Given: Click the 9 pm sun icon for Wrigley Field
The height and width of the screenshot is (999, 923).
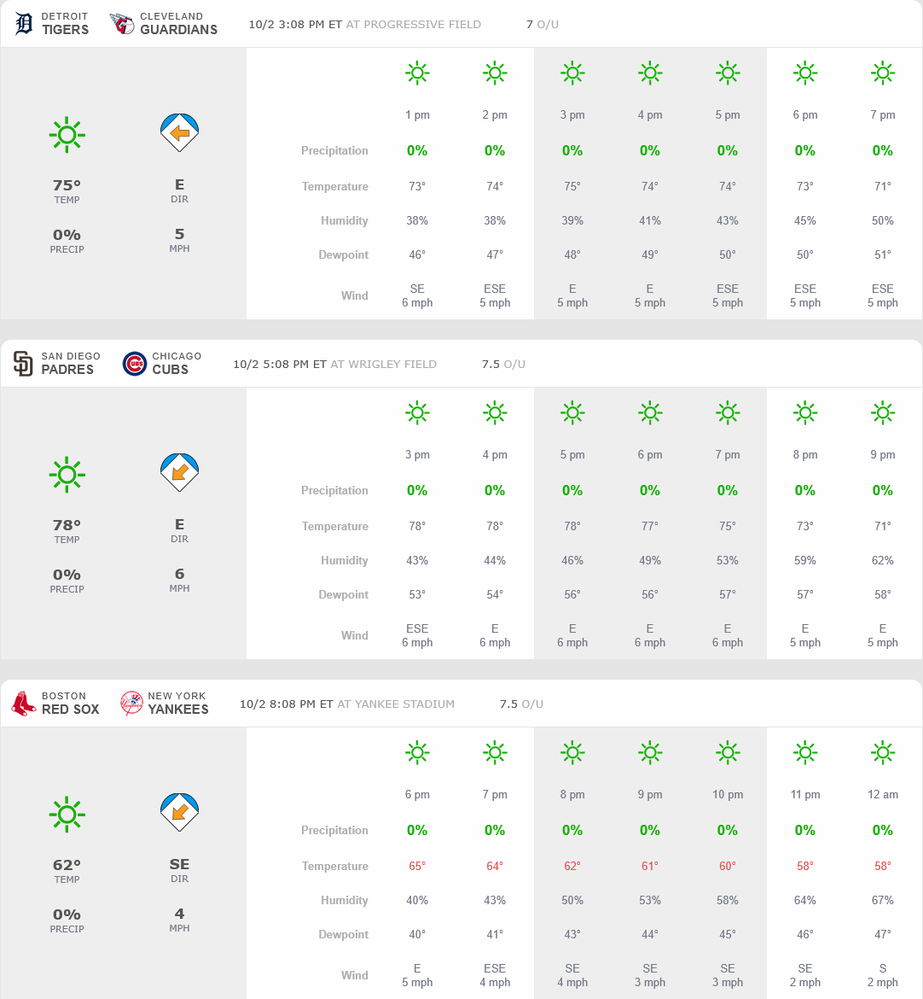Looking at the screenshot, I should coord(882,413).
